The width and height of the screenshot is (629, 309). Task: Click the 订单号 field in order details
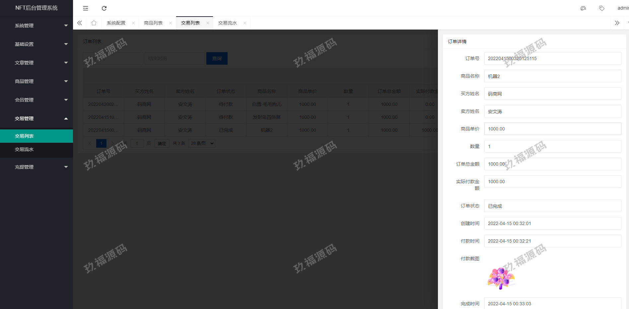pyautogui.click(x=552, y=58)
